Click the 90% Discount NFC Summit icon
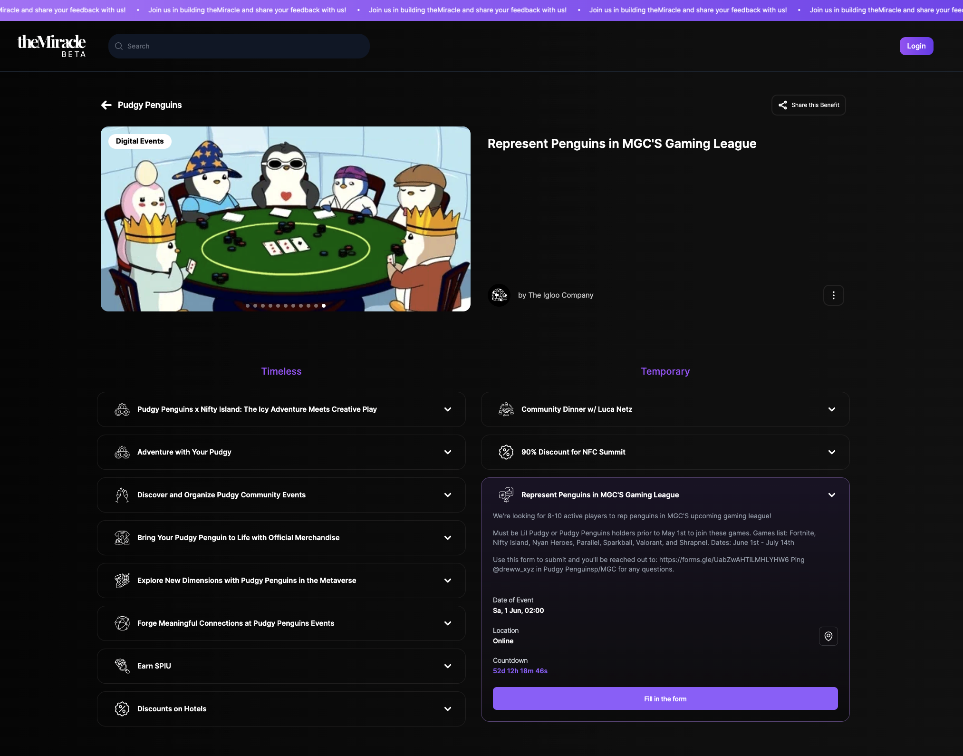Screen dimensions: 963x756 pyautogui.click(x=506, y=452)
